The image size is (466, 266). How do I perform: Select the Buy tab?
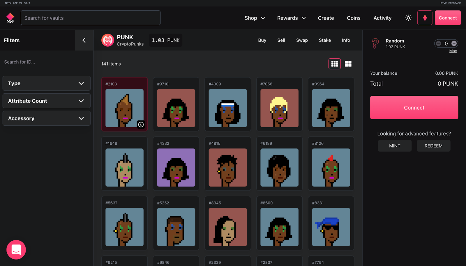coord(262,40)
